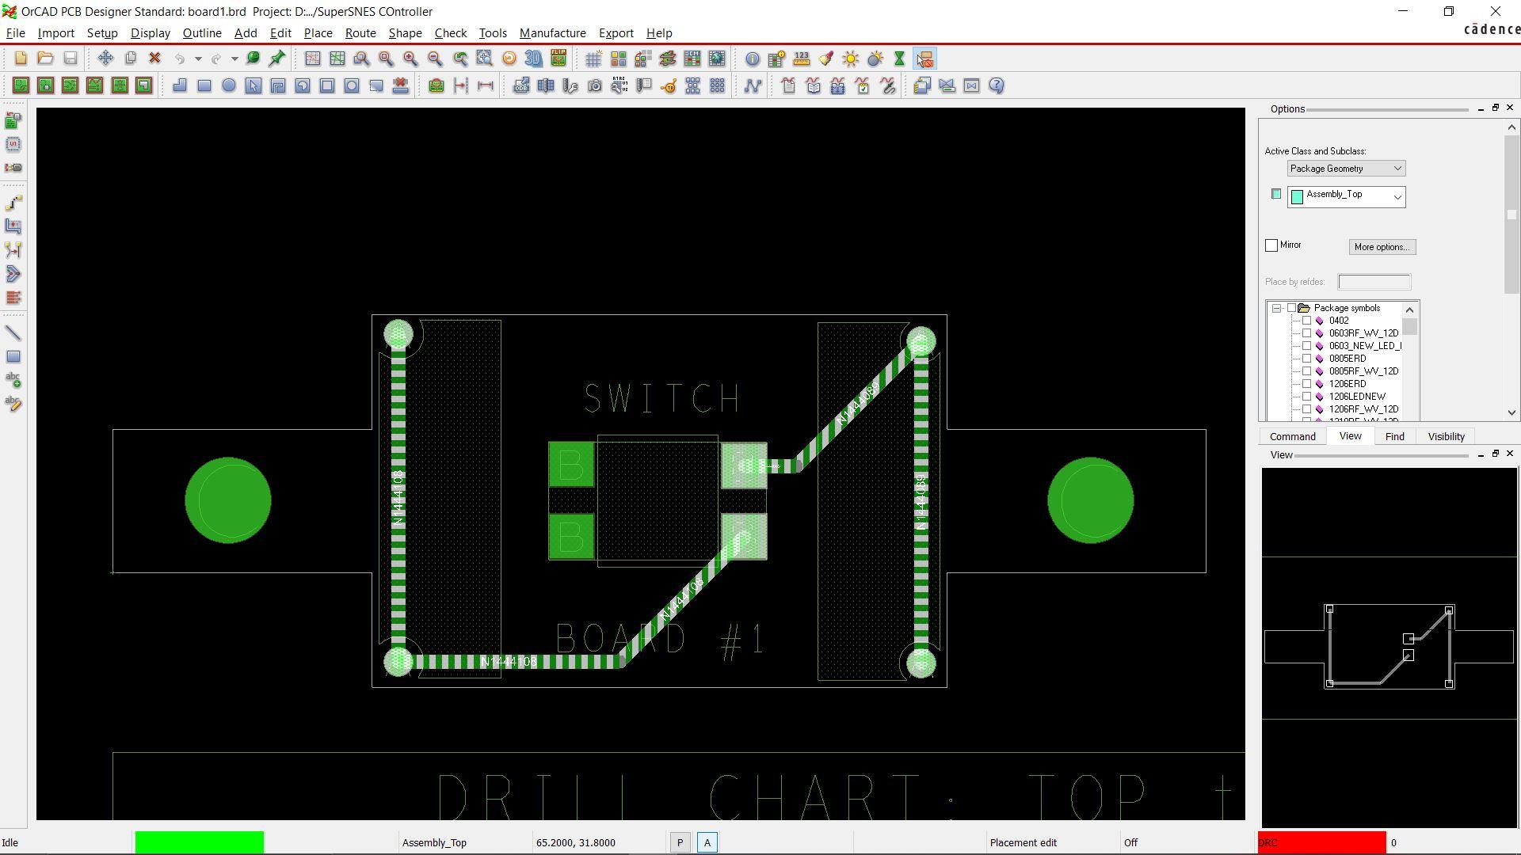Click the More options button
Screen dimensions: 1521x855
pyautogui.click(x=1382, y=247)
